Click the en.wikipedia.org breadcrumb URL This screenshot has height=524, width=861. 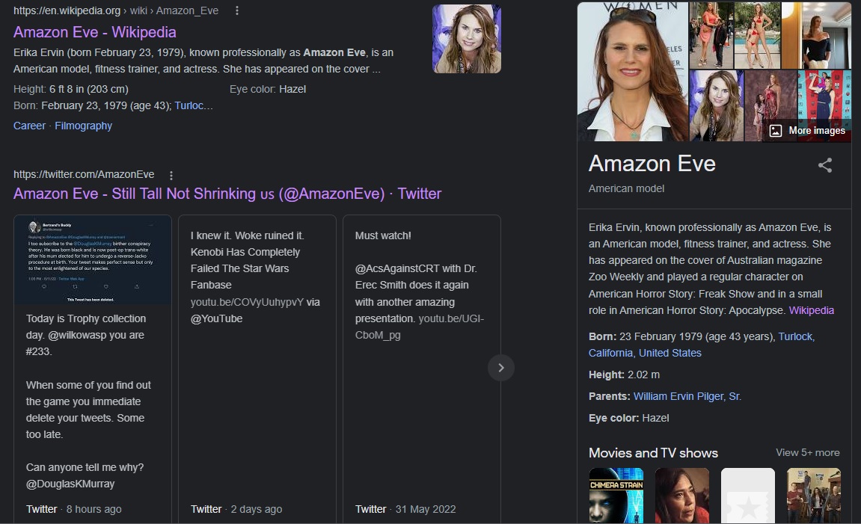(116, 10)
